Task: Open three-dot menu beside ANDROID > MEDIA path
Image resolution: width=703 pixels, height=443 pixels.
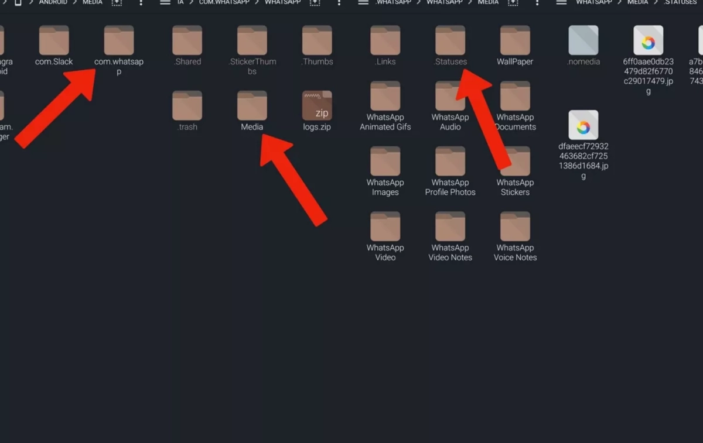Action: tap(141, 3)
